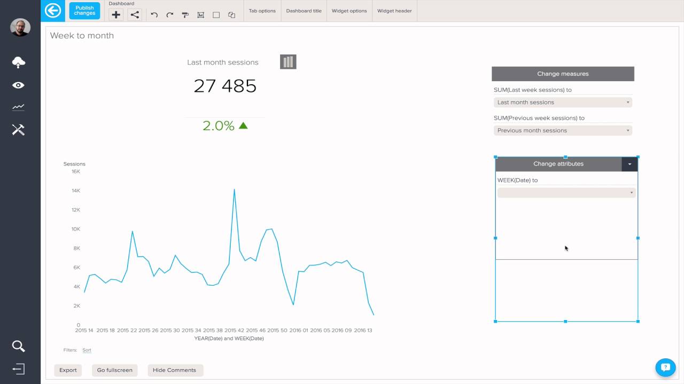Open Widget header menu
Viewport: 684px width, 384px height.
(x=394, y=11)
